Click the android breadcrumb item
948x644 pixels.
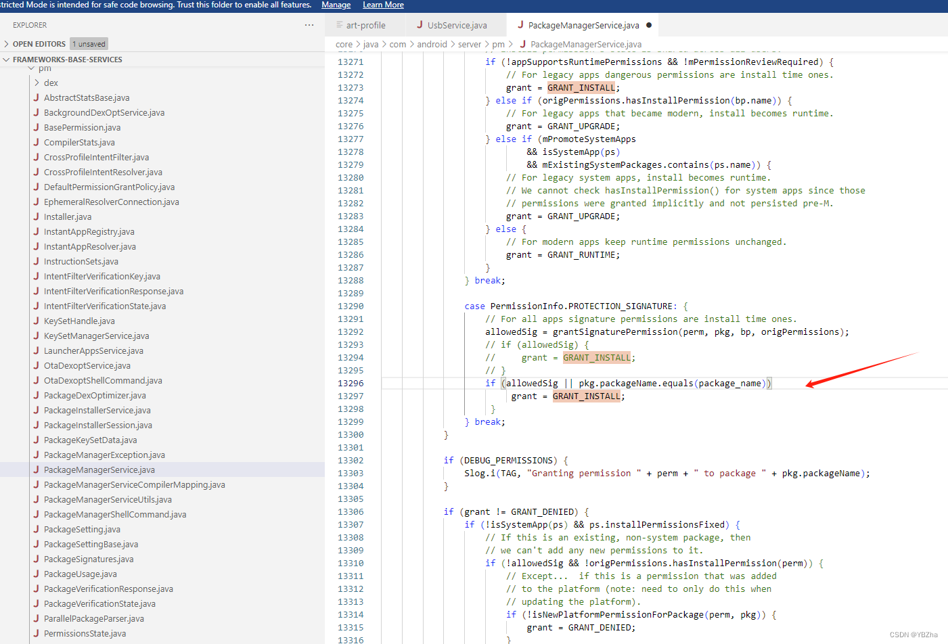432,44
